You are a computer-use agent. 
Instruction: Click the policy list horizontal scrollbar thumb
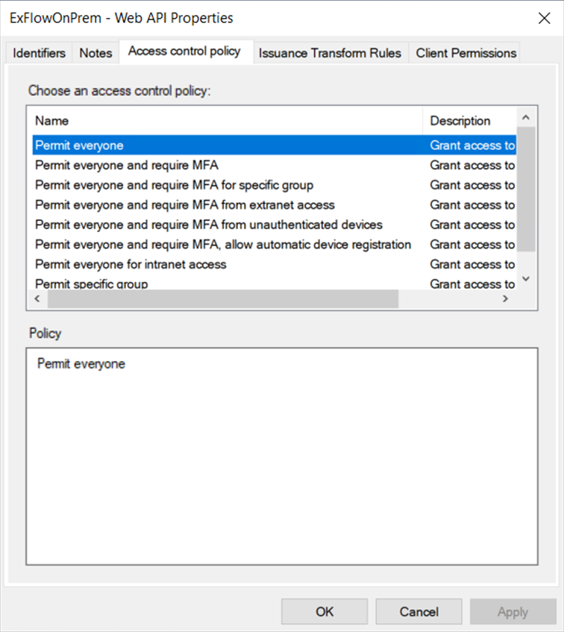pyautogui.click(x=223, y=298)
